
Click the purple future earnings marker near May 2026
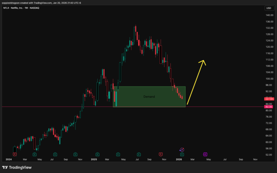(x=205, y=155)
